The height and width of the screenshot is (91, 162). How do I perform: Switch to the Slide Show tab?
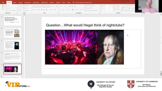pyautogui.click(x=45, y=3)
